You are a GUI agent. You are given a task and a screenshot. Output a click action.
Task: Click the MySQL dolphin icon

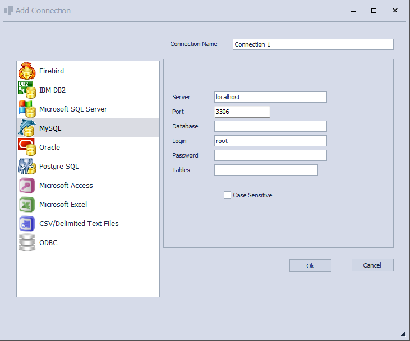[x=27, y=128]
